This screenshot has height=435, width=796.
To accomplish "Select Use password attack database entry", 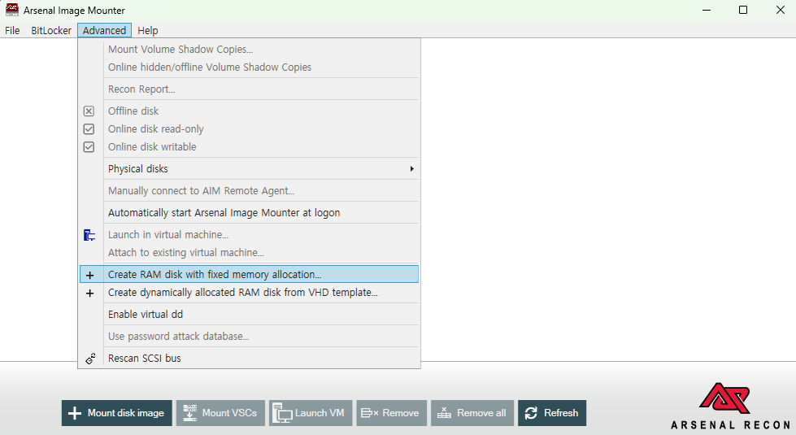I will (x=250, y=336).
